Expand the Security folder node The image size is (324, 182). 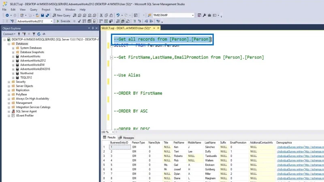click(x=9, y=82)
